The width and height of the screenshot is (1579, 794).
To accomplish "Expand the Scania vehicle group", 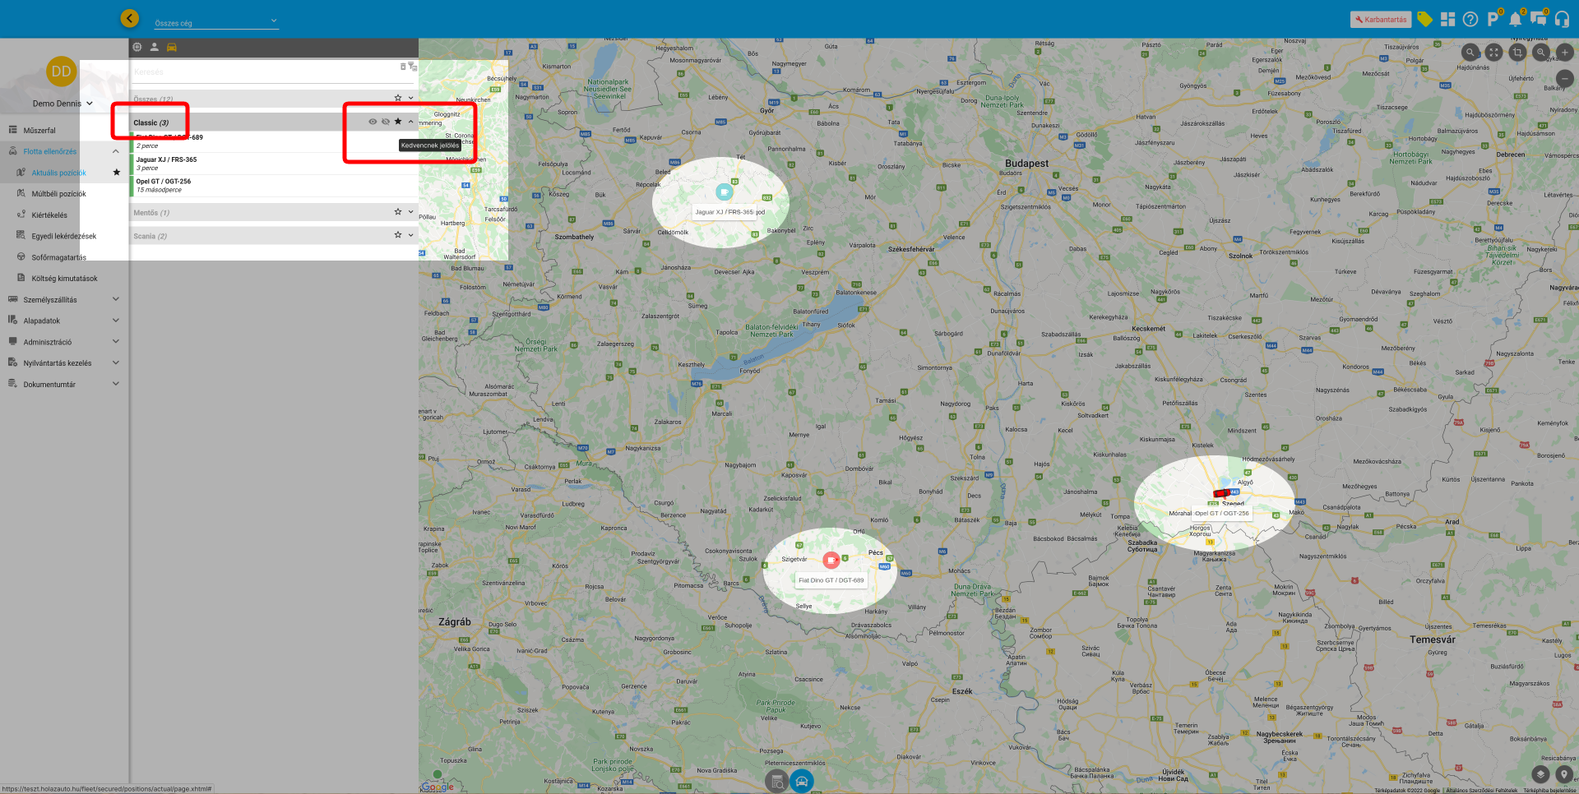I will click(411, 235).
